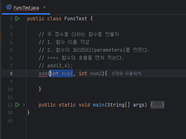This screenshot has height=139, width=186.
Task: Click the FuncTest class name on line 1
Action: point(76,19)
